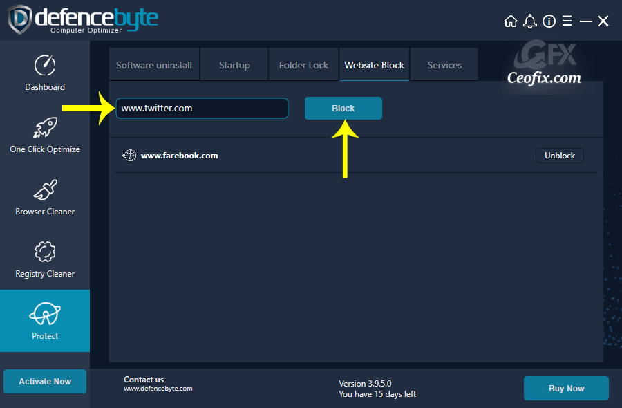
Task: Show the about info icon
Action: coord(549,21)
